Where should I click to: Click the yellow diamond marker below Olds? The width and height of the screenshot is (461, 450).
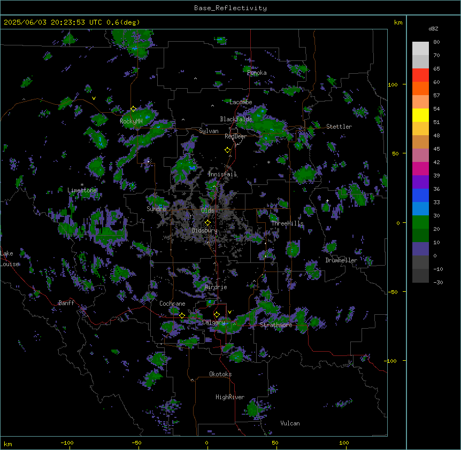(208, 222)
